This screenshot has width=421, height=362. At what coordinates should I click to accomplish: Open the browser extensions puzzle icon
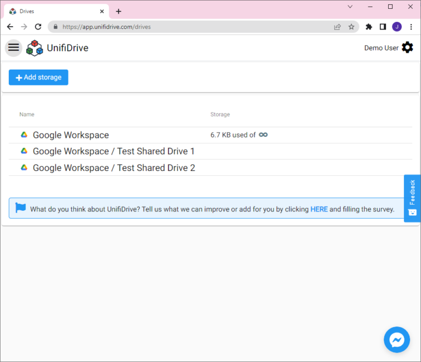pyautogui.click(x=369, y=27)
